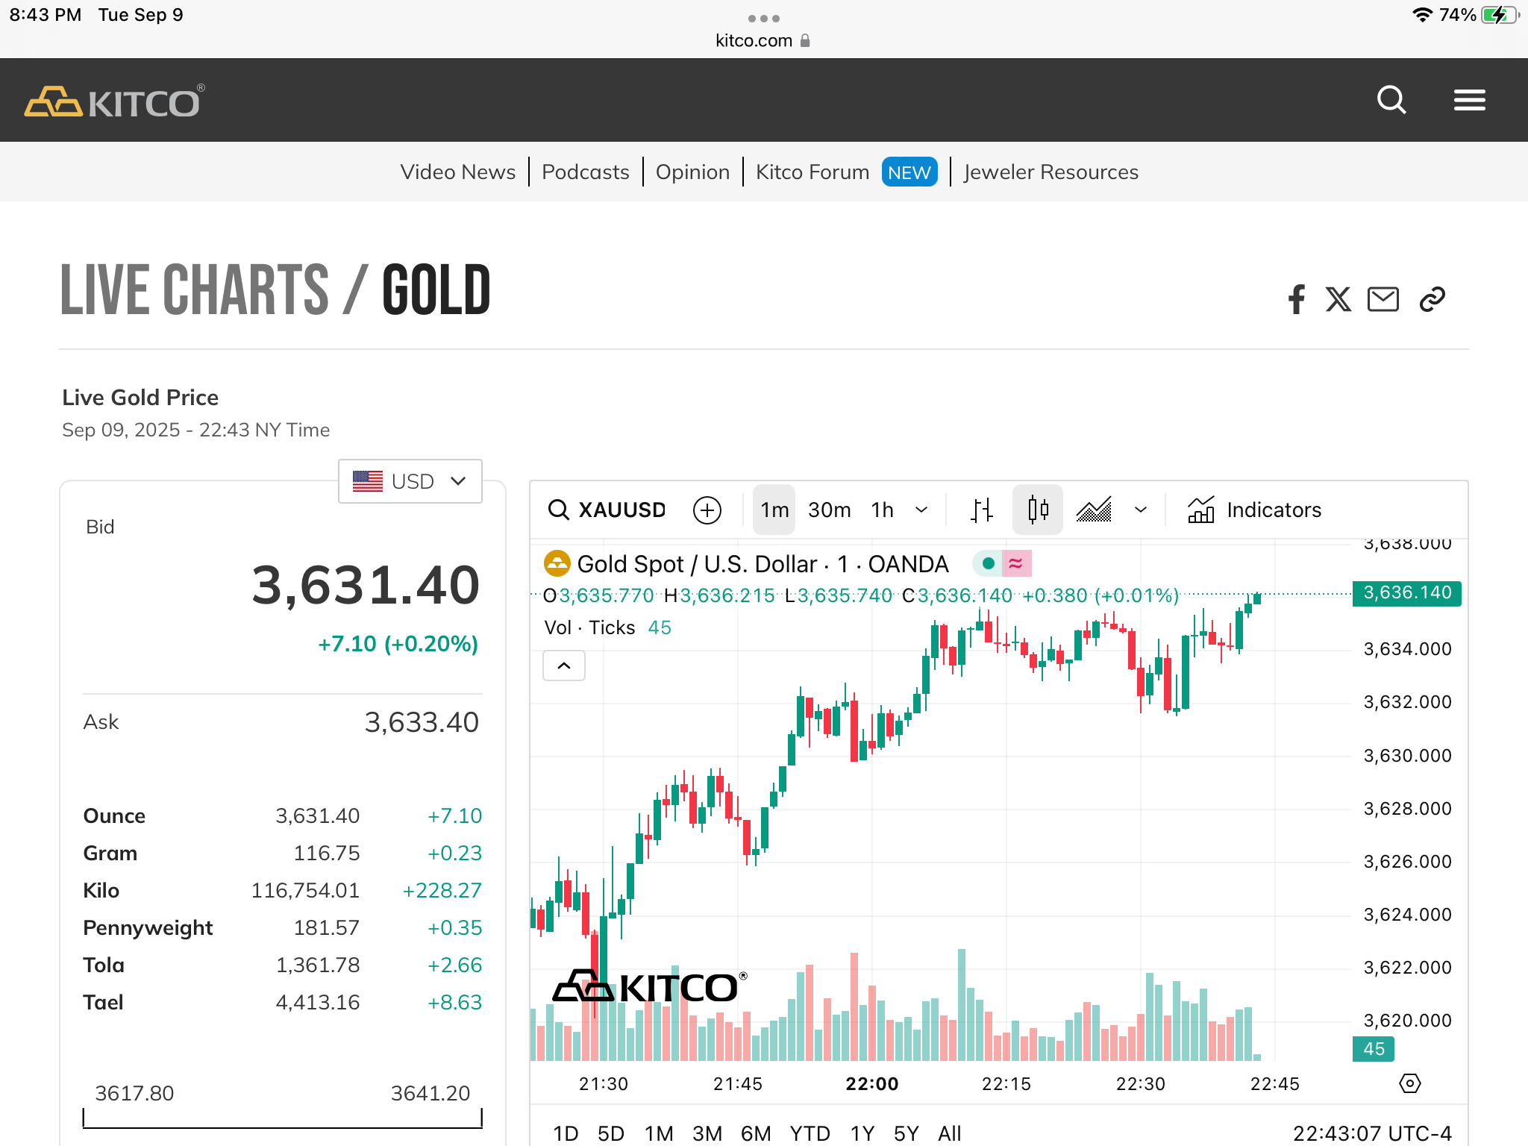Image resolution: width=1528 pixels, height=1146 pixels.
Task: Set chart range to YTD
Action: (810, 1133)
